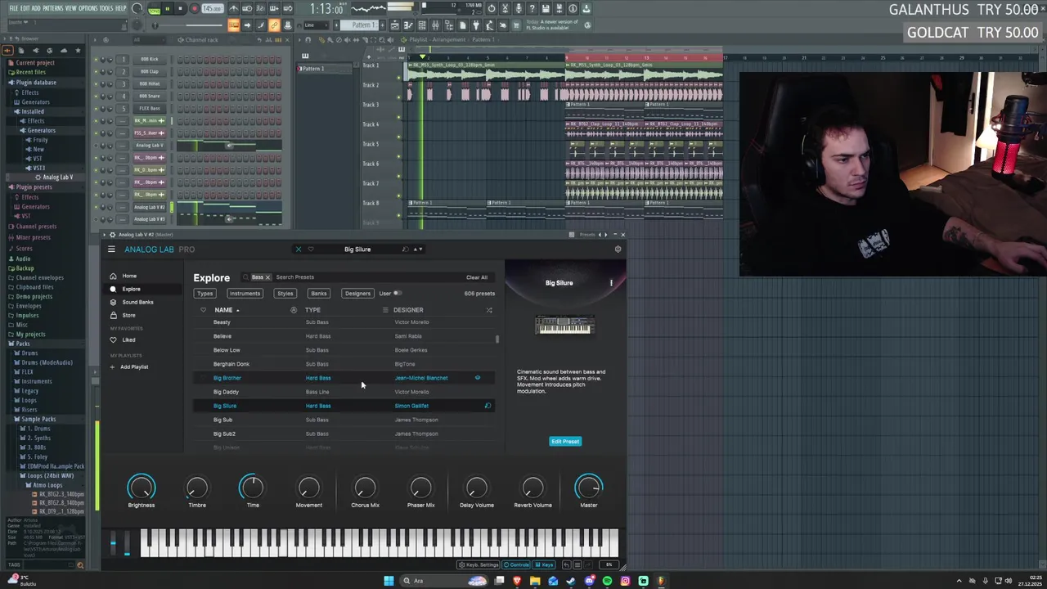Pause playback in FL Studio transport
Viewport: 1047px width, 589px height.
(167, 9)
